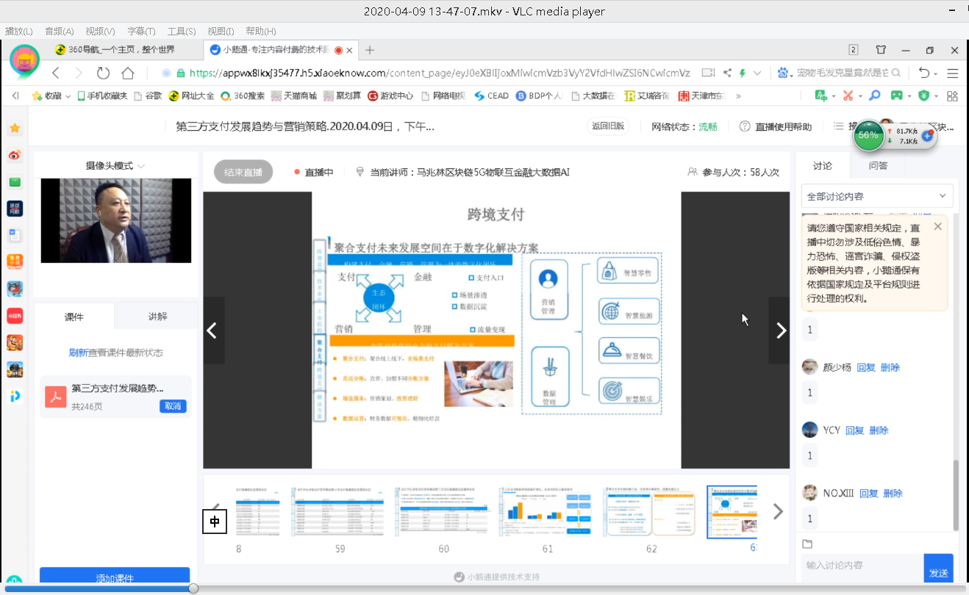Click the browser back arrow
Screen dimensions: 969x595
point(56,73)
